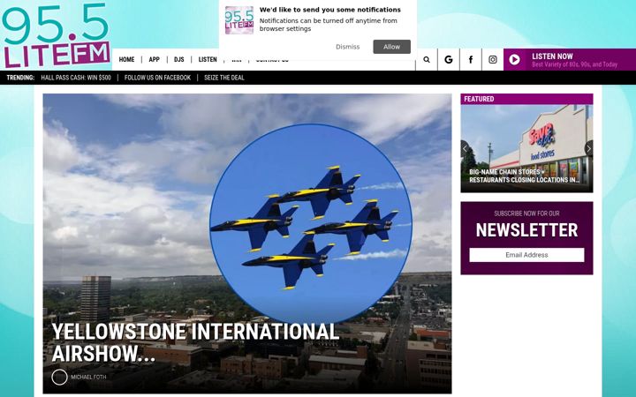Open Yellowstone International Airshow headline

[x=195, y=342]
